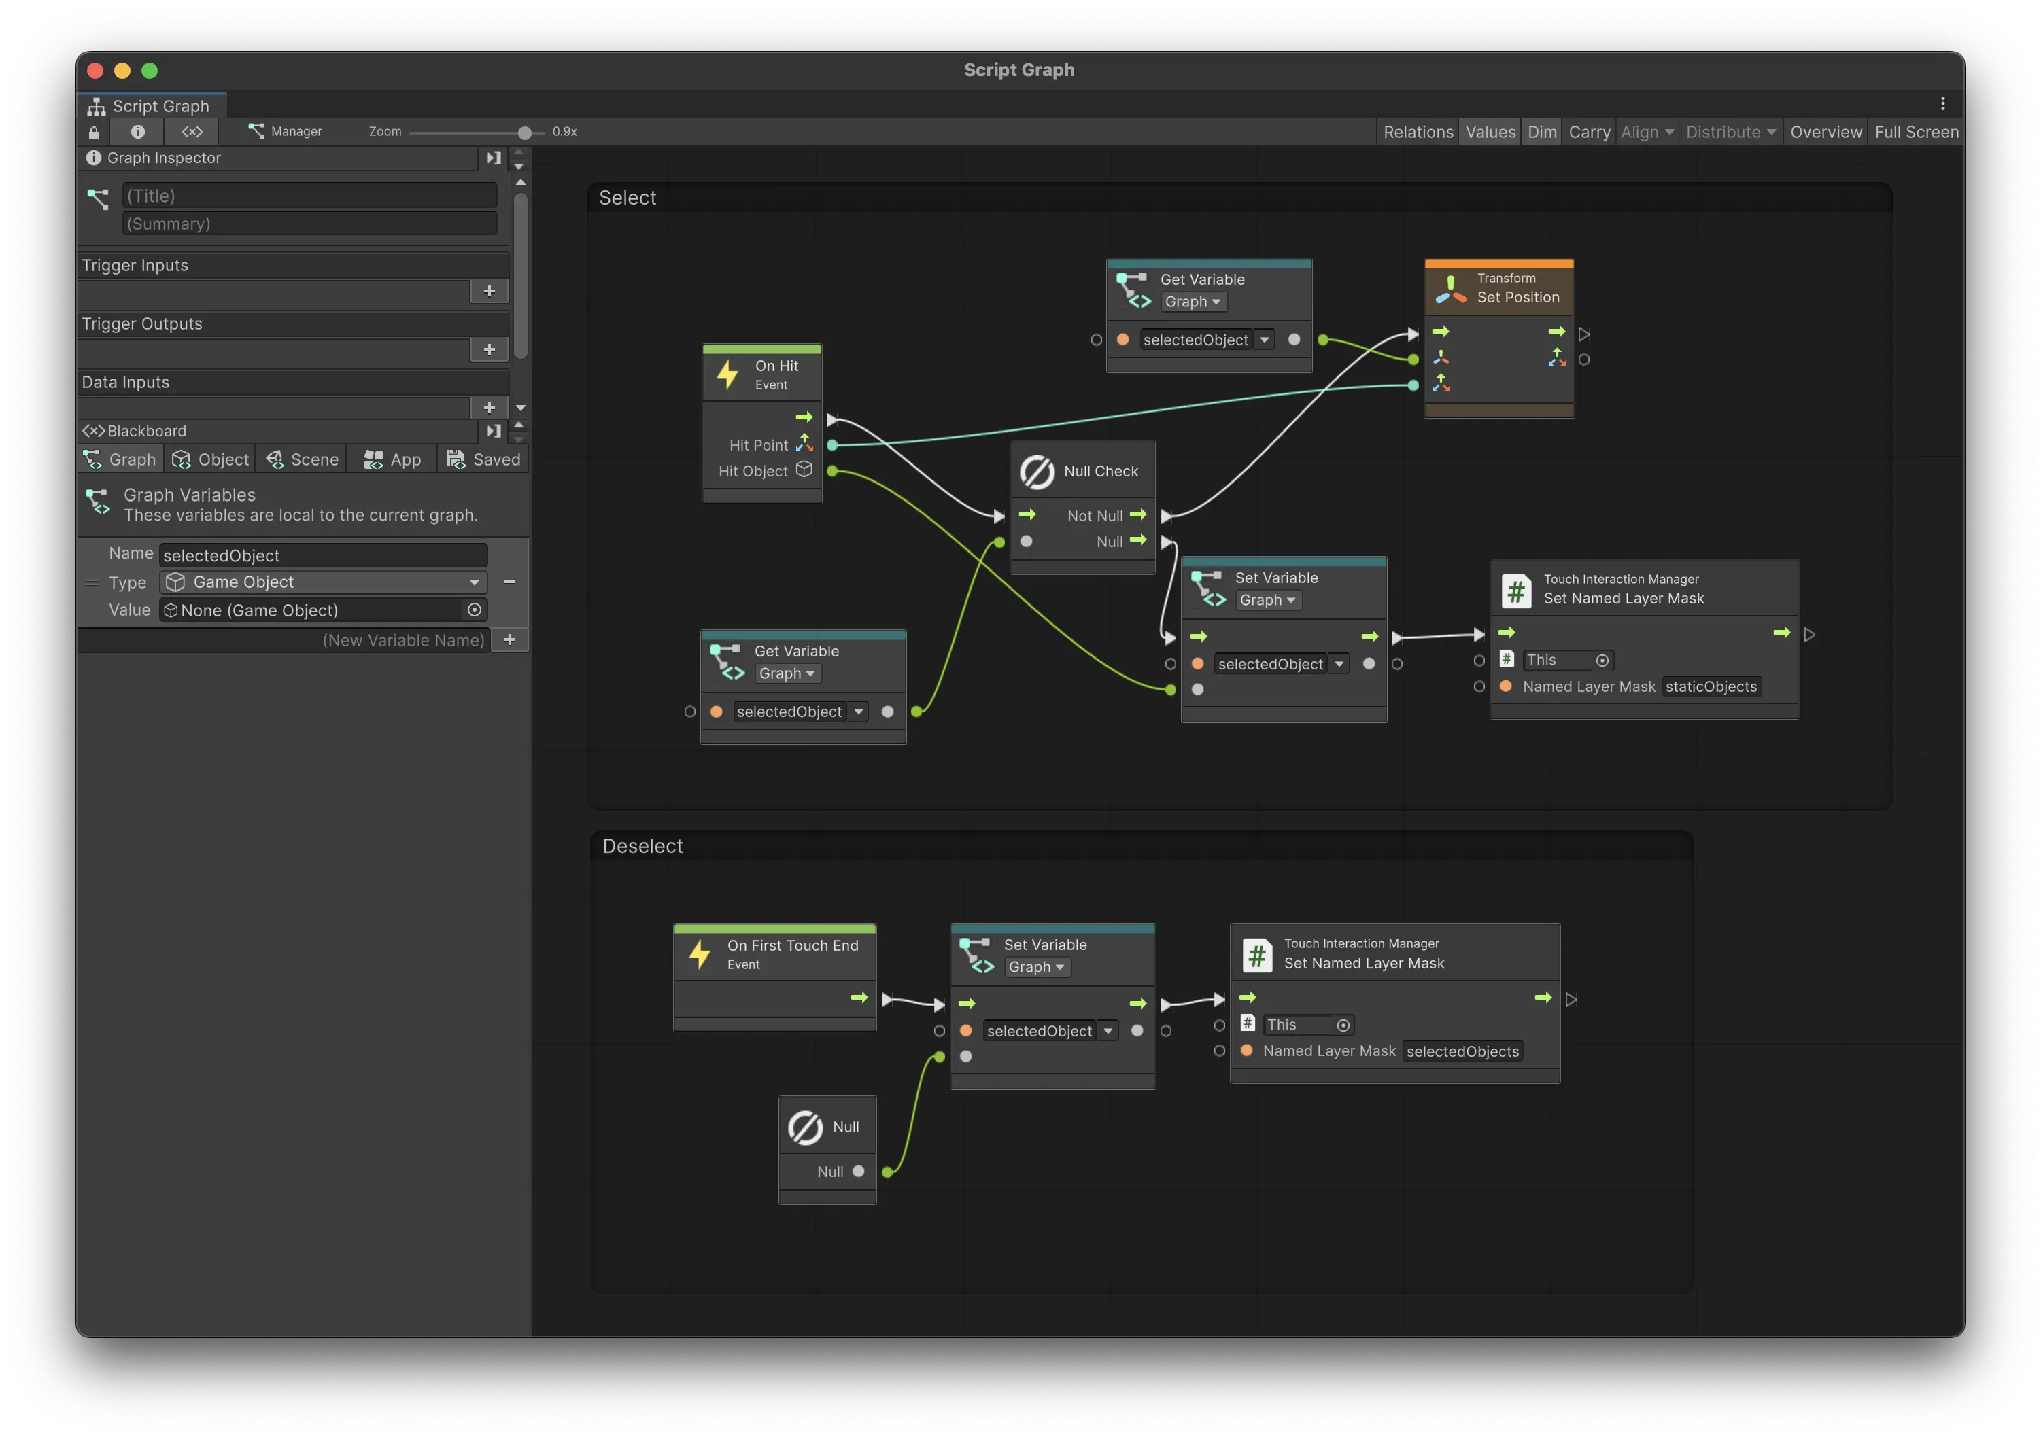Screen dimensions: 2041x1438
Task: Open the Type dropdown showing Game Object
Action: tap(323, 582)
